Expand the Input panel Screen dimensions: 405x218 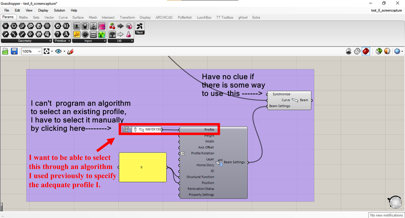(x=105, y=41)
